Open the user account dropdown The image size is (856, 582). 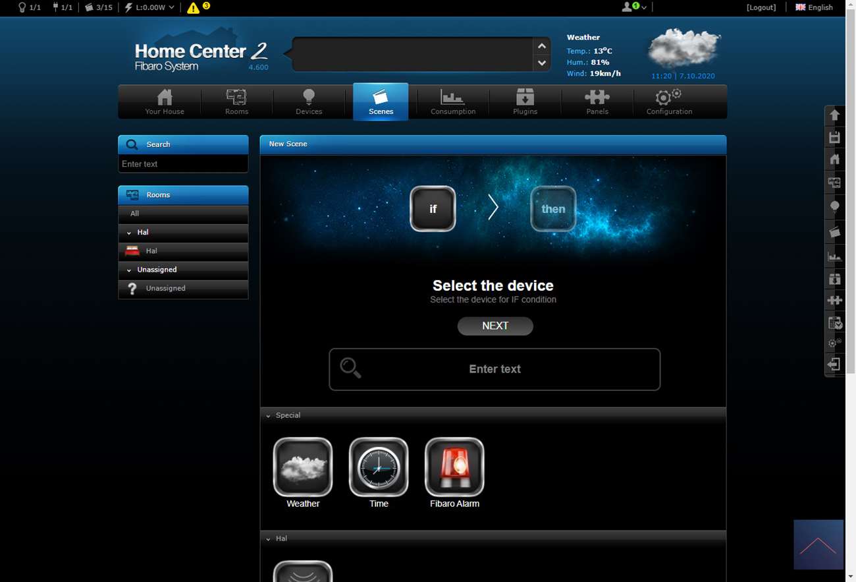[634, 7]
